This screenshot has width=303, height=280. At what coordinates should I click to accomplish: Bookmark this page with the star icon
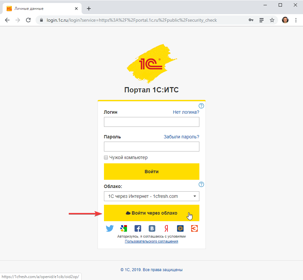272,20
